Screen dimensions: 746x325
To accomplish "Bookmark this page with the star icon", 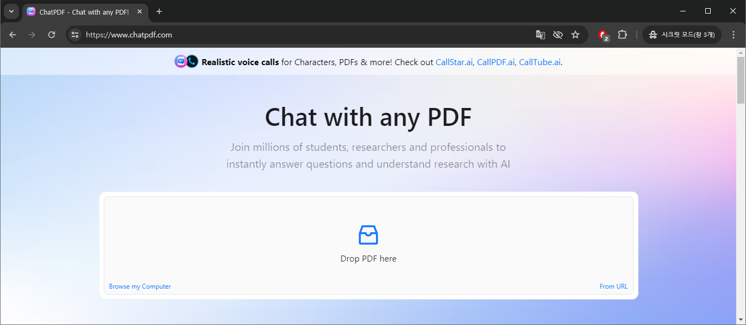I will (575, 35).
